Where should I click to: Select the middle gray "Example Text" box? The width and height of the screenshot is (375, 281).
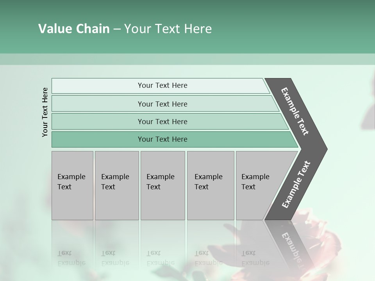pyautogui.click(x=162, y=185)
